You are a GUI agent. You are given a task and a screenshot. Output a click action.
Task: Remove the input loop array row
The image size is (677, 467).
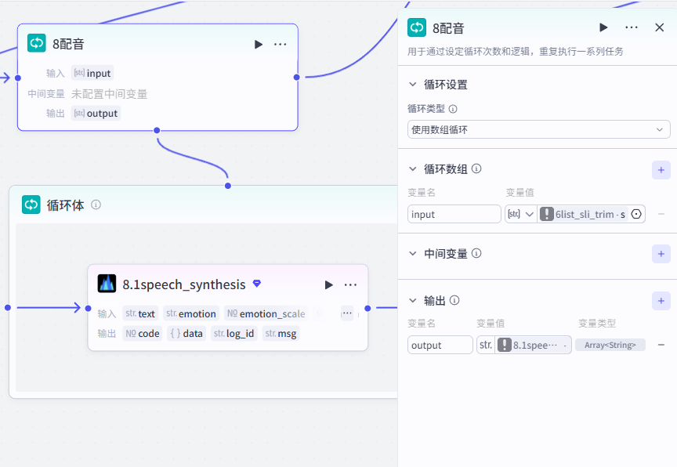[x=661, y=214]
